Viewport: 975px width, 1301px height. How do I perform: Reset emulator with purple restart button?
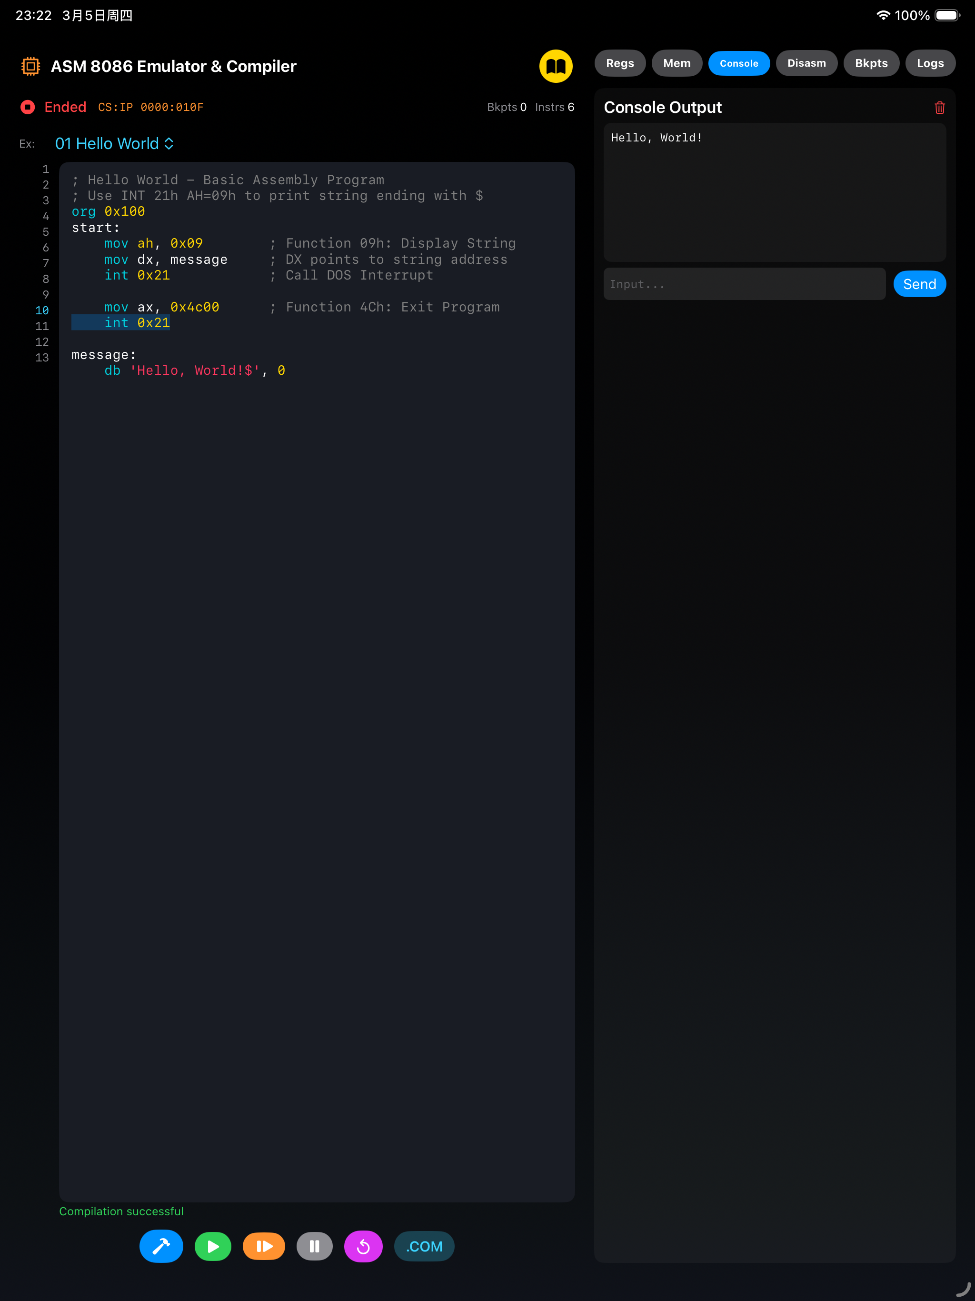click(x=363, y=1246)
